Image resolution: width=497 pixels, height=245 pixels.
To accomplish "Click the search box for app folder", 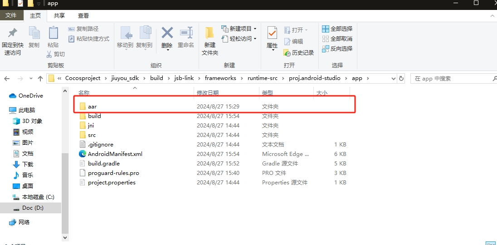I will coord(449,78).
